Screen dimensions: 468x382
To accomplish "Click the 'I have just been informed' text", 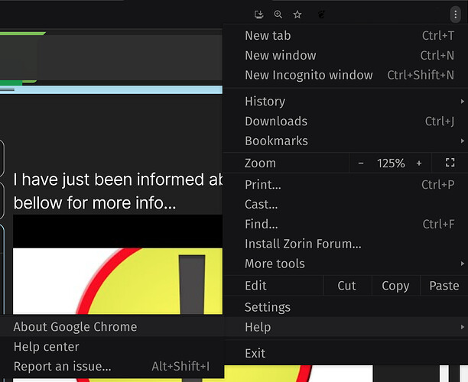I will (118, 180).
